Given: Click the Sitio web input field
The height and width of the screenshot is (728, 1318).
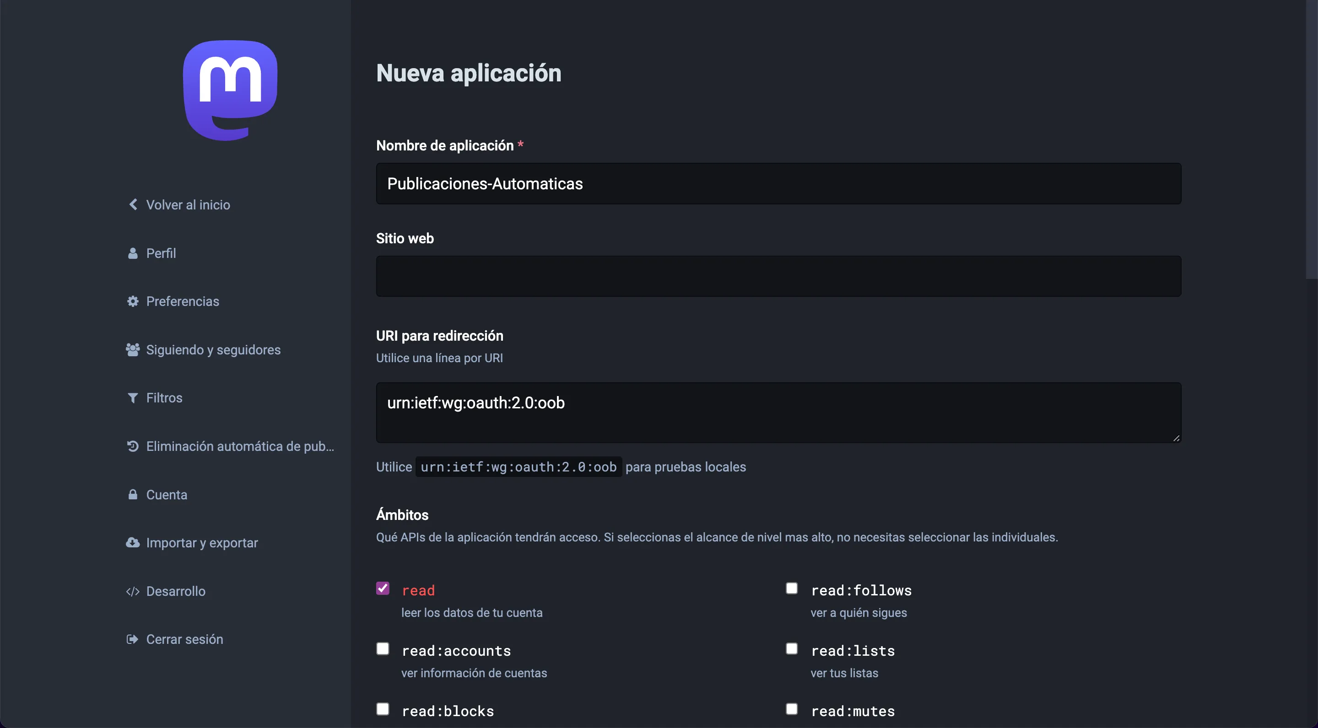Looking at the screenshot, I should pos(778,276).
